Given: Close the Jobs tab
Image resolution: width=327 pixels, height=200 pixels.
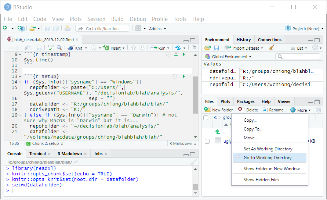Looking at the screenshot, I should (106, 154).
